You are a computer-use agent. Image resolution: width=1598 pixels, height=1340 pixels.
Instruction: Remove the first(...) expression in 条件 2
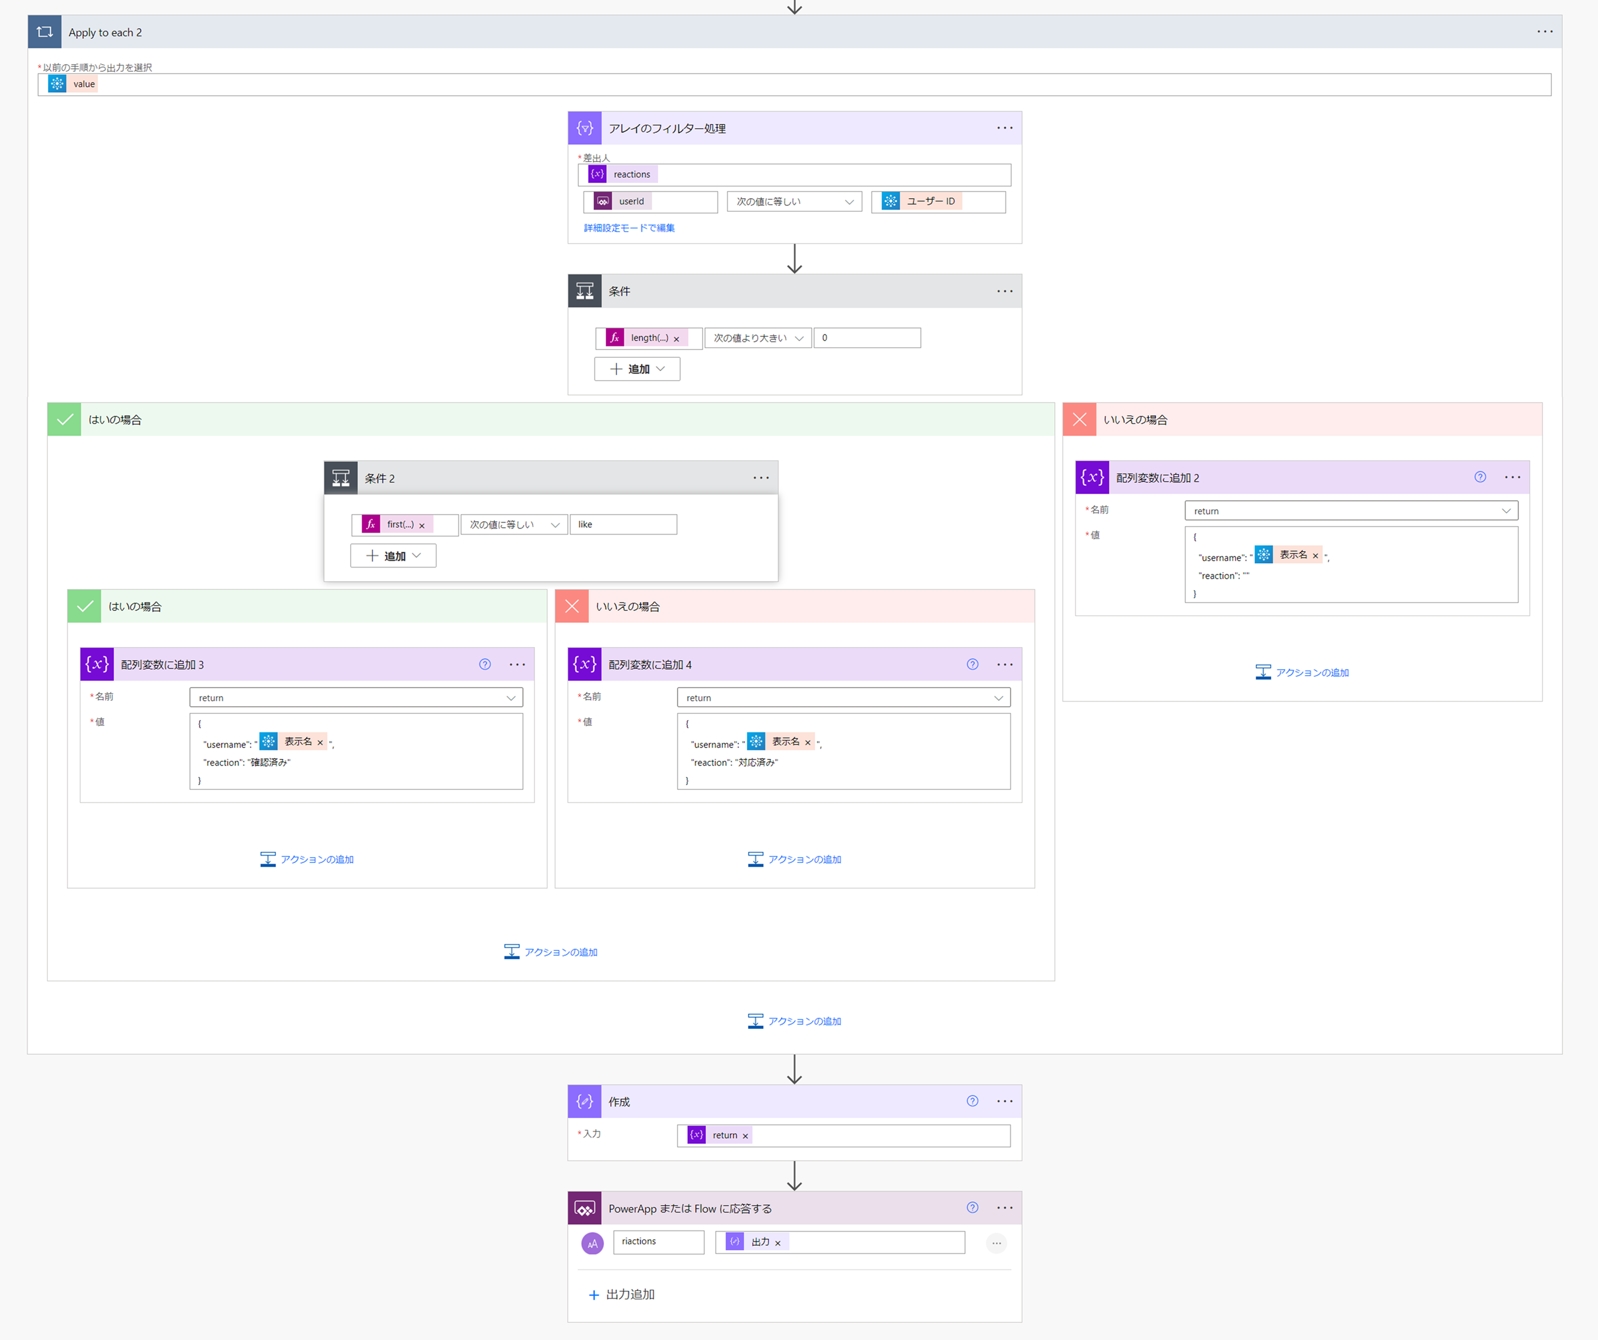[x=421, y=525]
